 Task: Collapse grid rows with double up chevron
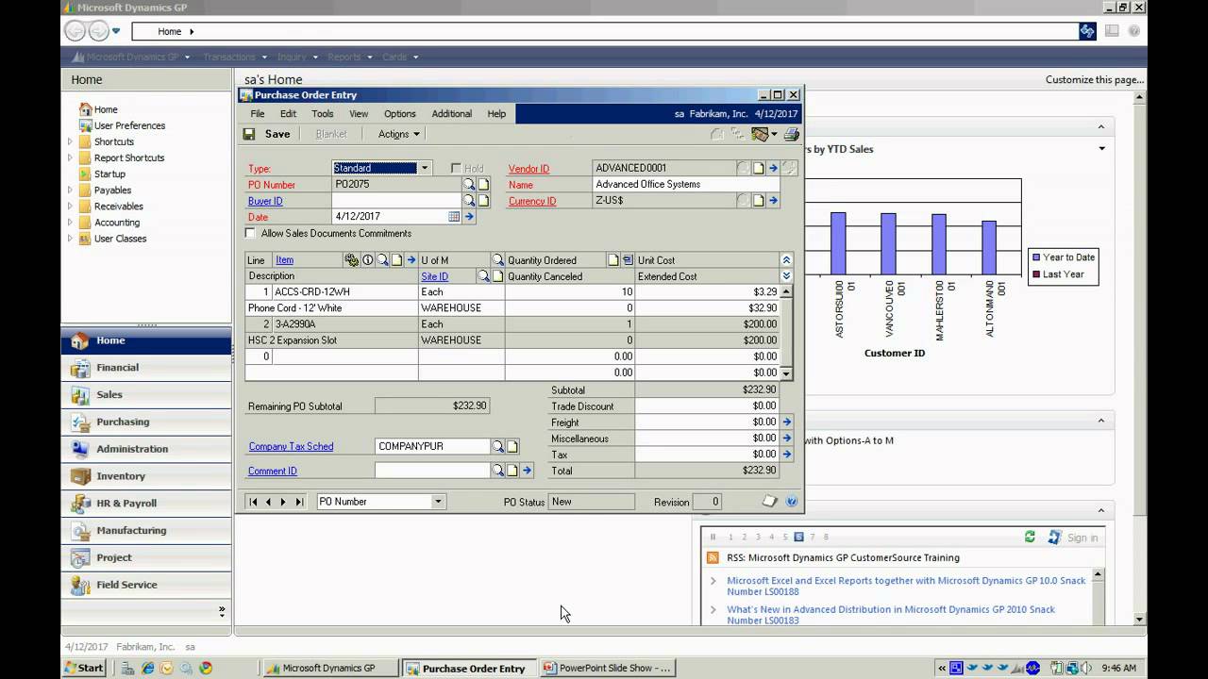786,260
